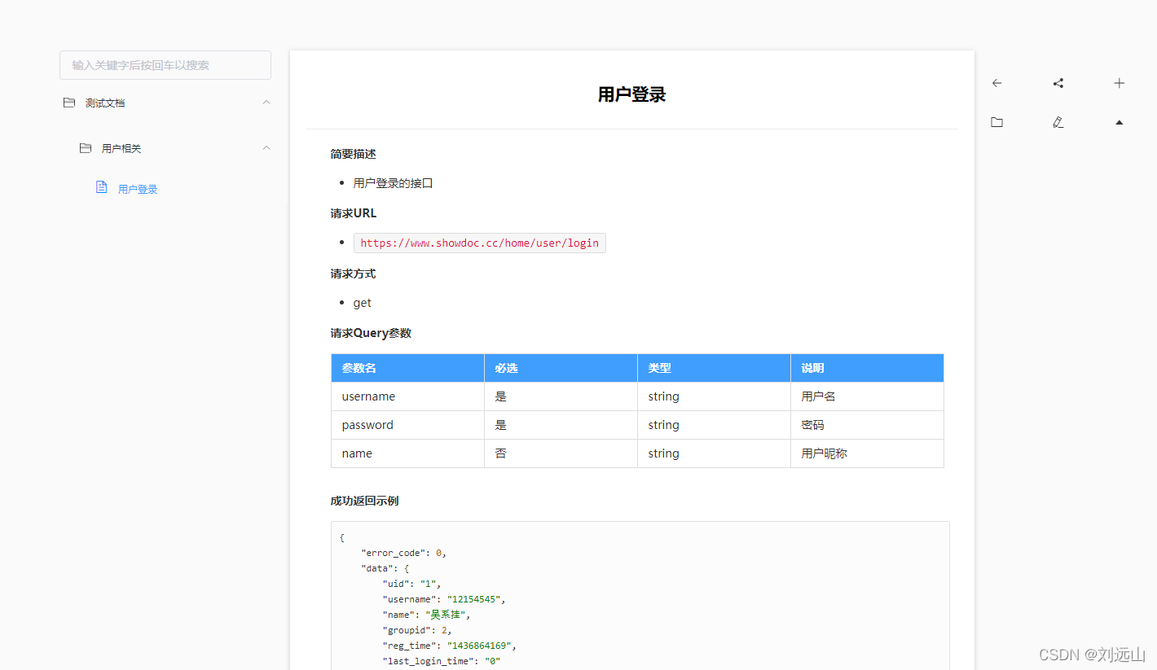Click the 请求URL heading
The height and width of the screenshot is (670, 1157).
pos(354,213)
